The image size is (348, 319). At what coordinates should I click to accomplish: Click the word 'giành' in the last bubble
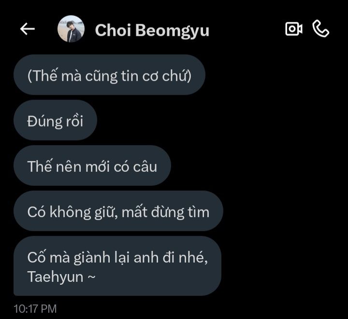pos(92,258)
